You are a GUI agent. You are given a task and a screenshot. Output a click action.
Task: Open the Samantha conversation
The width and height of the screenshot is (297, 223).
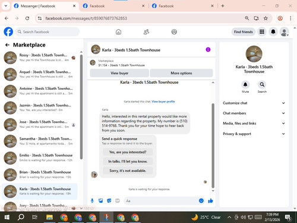click(40, 141)
